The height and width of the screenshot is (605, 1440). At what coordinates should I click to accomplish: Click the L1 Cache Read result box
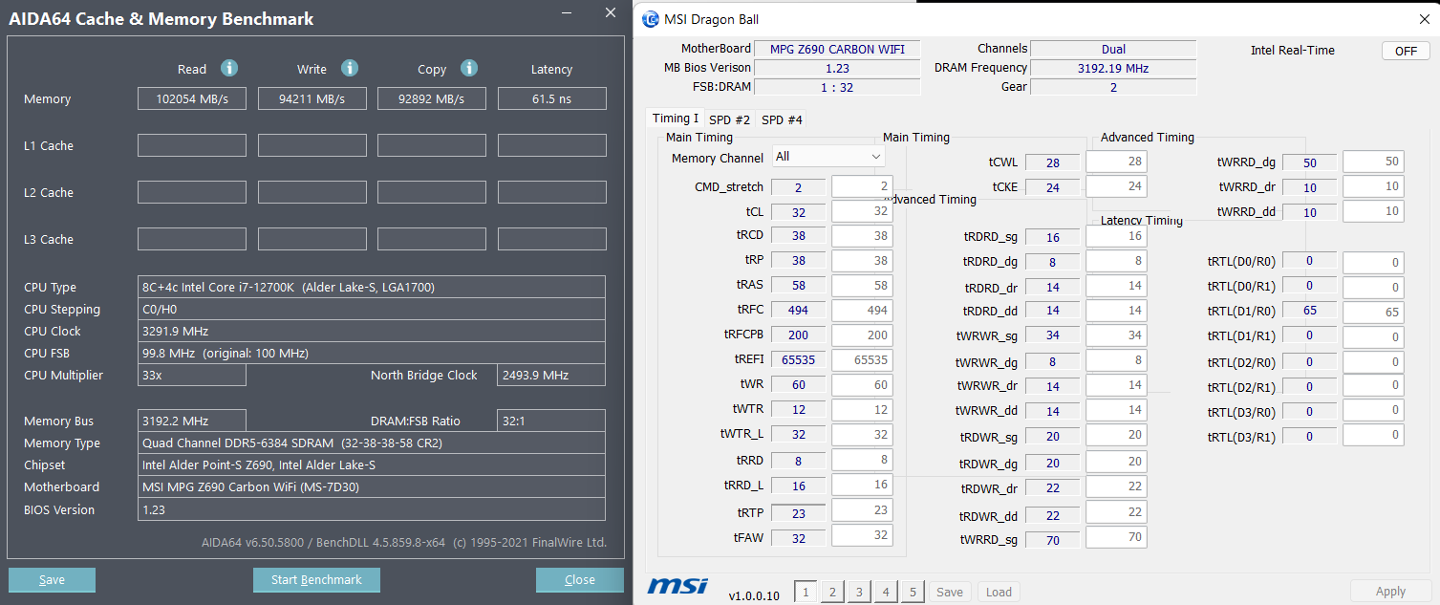(x=192, y=145)
